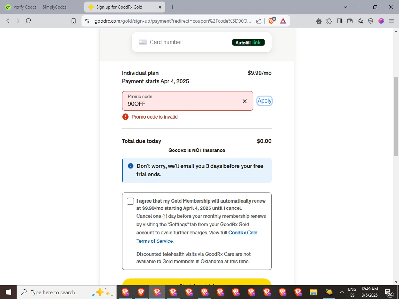Open Leo AI sparkle icon

pos(360,21)
